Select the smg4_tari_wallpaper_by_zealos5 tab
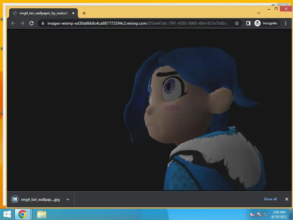Image resolution: width=293 pixels, height=220 pixels. (43, 13)
